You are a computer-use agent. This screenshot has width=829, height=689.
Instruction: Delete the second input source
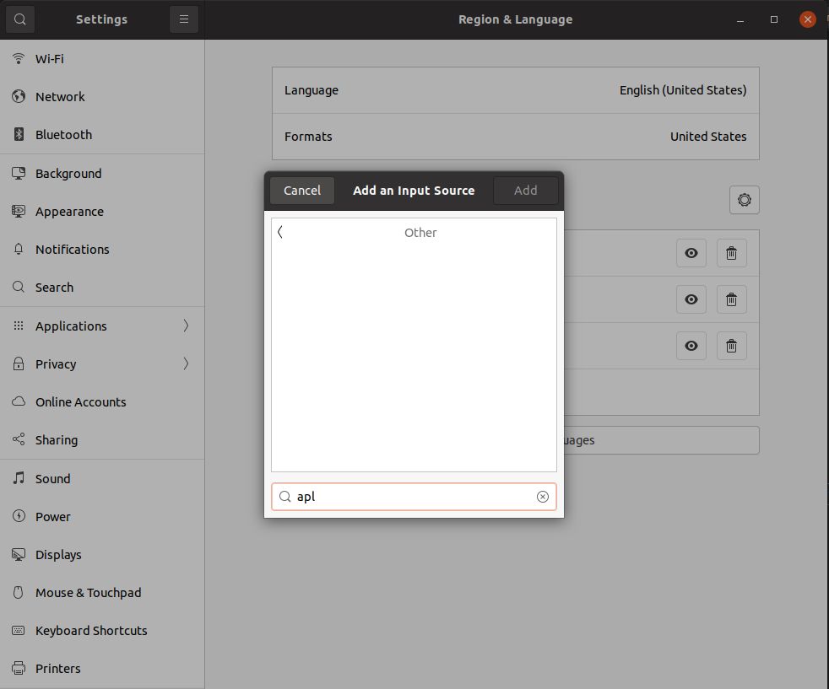click(732, 300)
